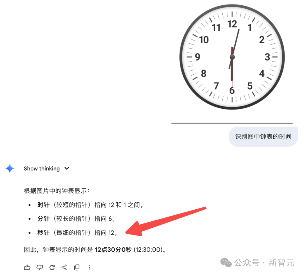The height and width of the screenshot is (275, 304).
Task: Expand the Show thinking chevron
Action: [x=67, y=168]
